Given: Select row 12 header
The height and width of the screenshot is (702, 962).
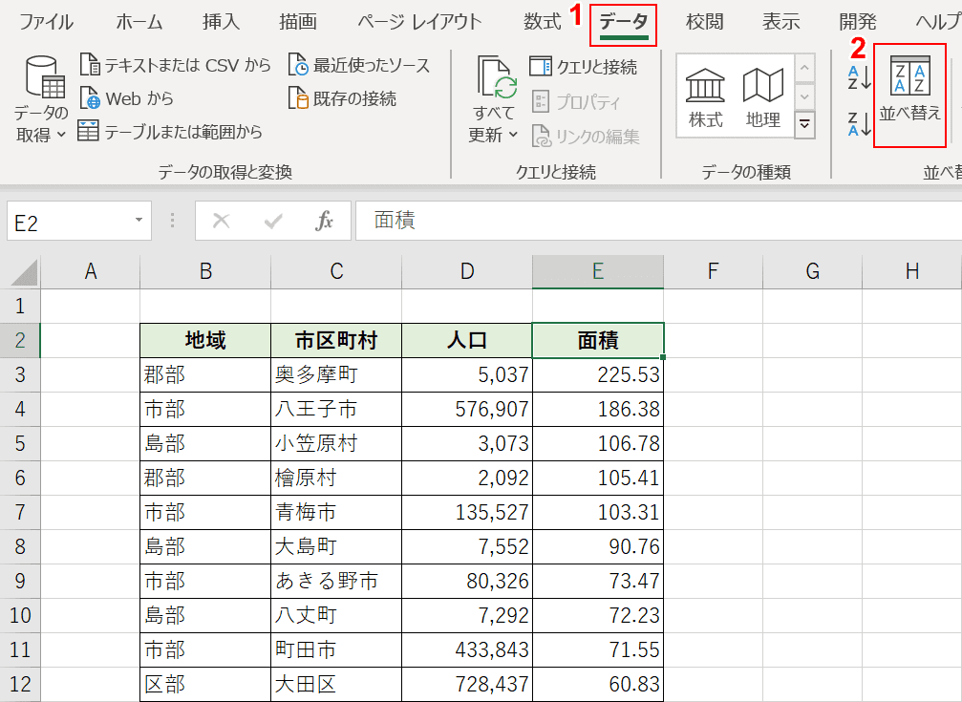Looking at the screenshot, I should (20, 684).
